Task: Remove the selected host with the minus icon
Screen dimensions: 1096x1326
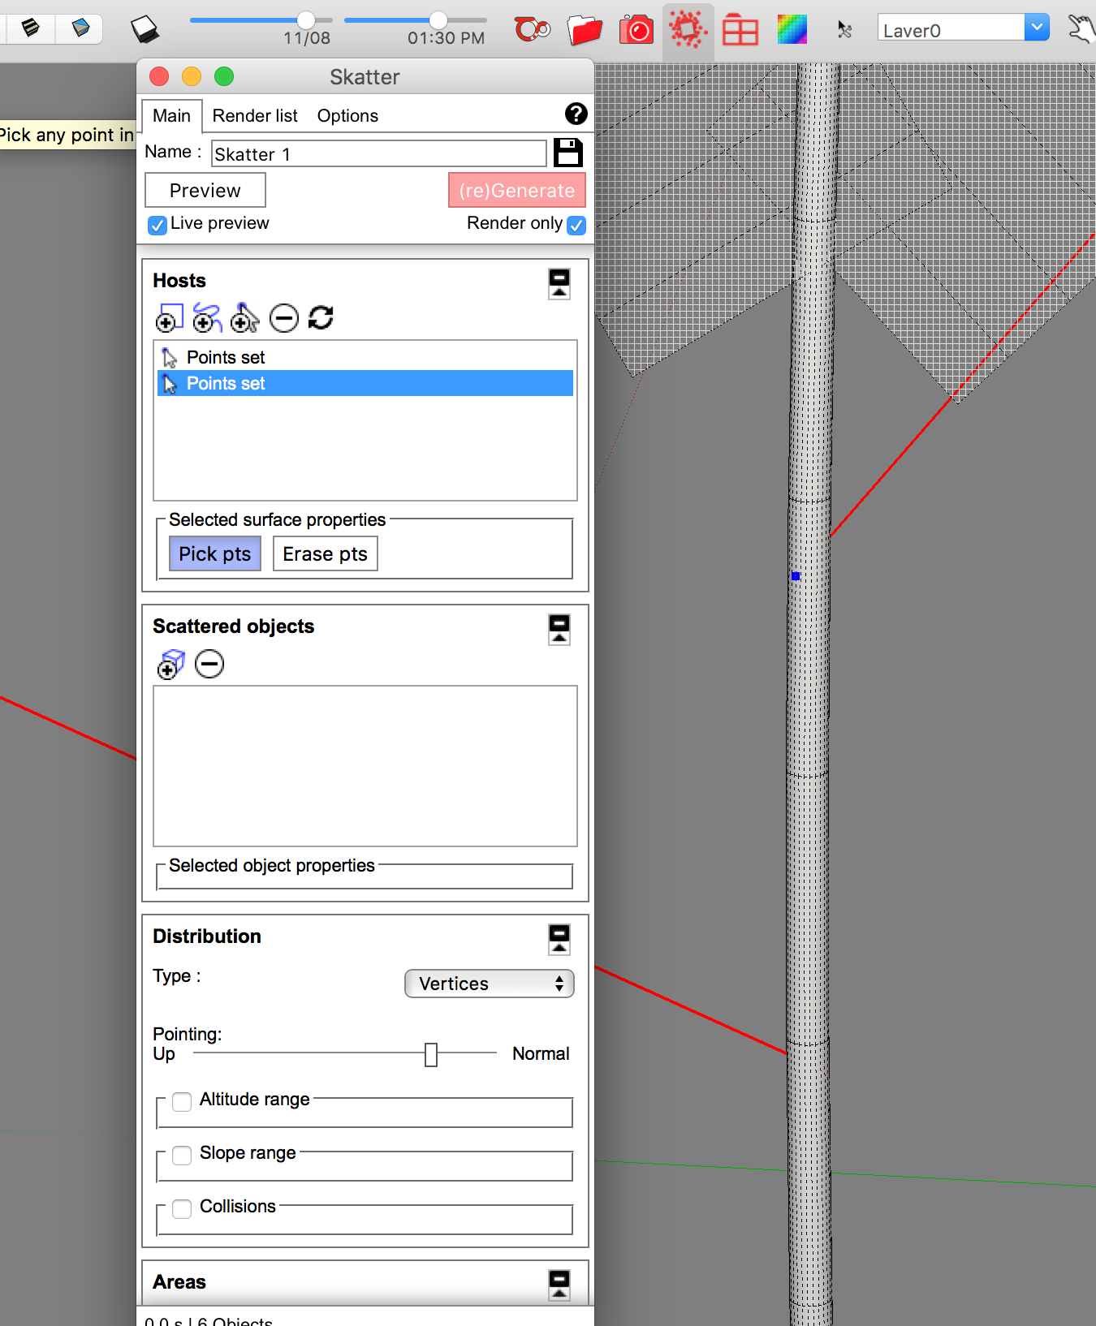Action: click(x=284, y=318)
